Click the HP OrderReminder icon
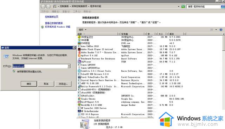 pyautogui.click(x=79, y=111)
